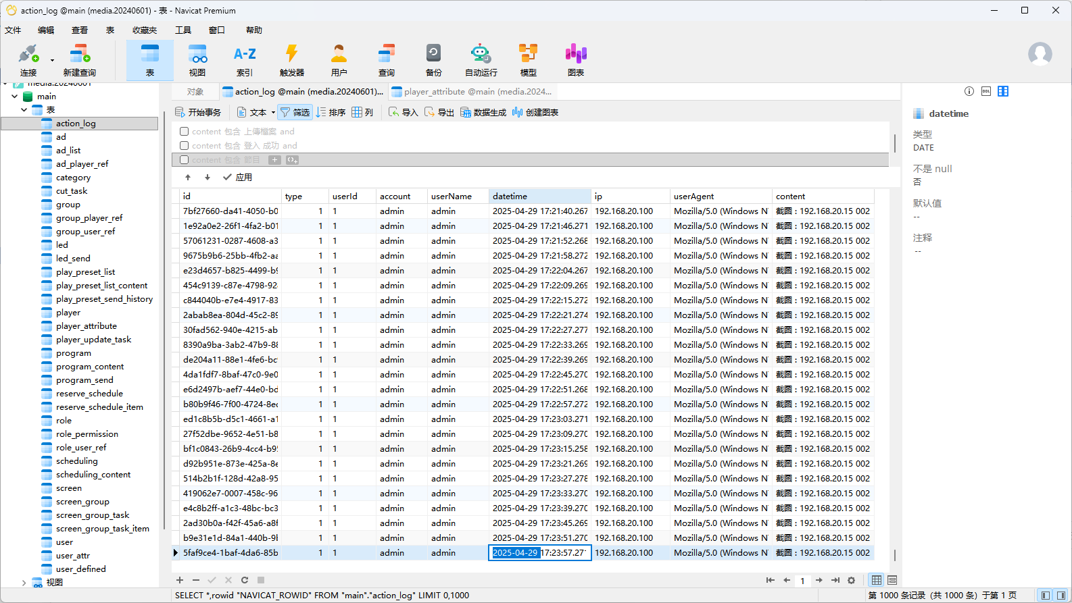
Task: Toggle the 筛选 filter button
Action: [x=295, y=112]
